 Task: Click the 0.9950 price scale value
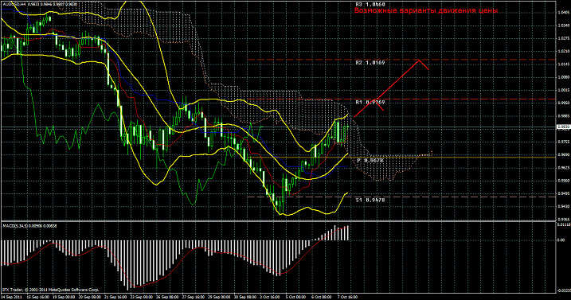564,103
